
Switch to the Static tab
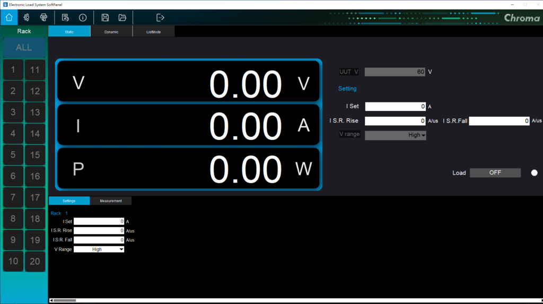69,31
